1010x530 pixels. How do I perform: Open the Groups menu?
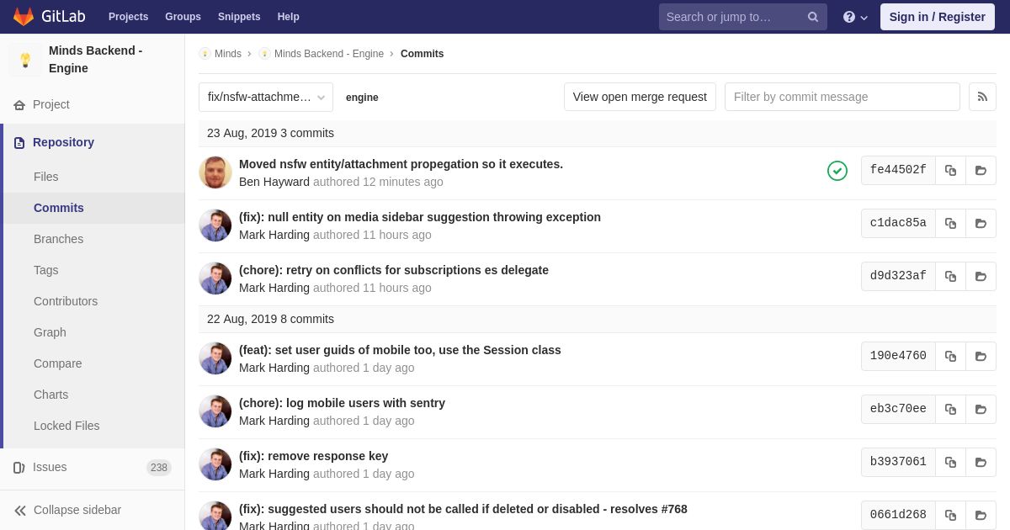183,17
